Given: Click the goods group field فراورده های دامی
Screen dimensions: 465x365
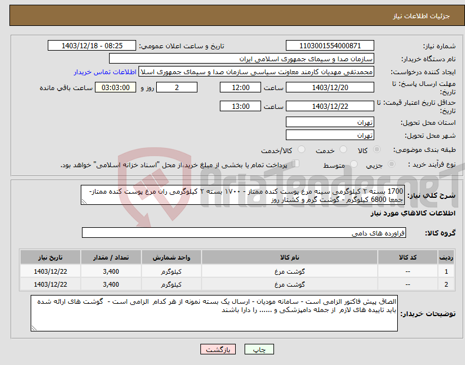Looking at the screenshot, I should click(x=244, y=233).
